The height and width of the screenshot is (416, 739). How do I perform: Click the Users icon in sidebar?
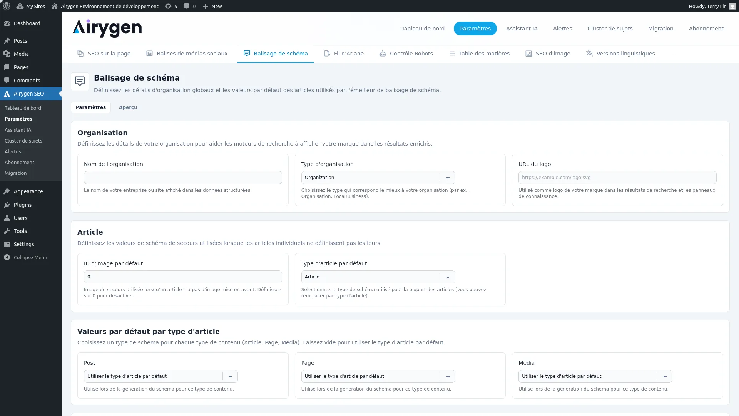(x=7, y=218)
